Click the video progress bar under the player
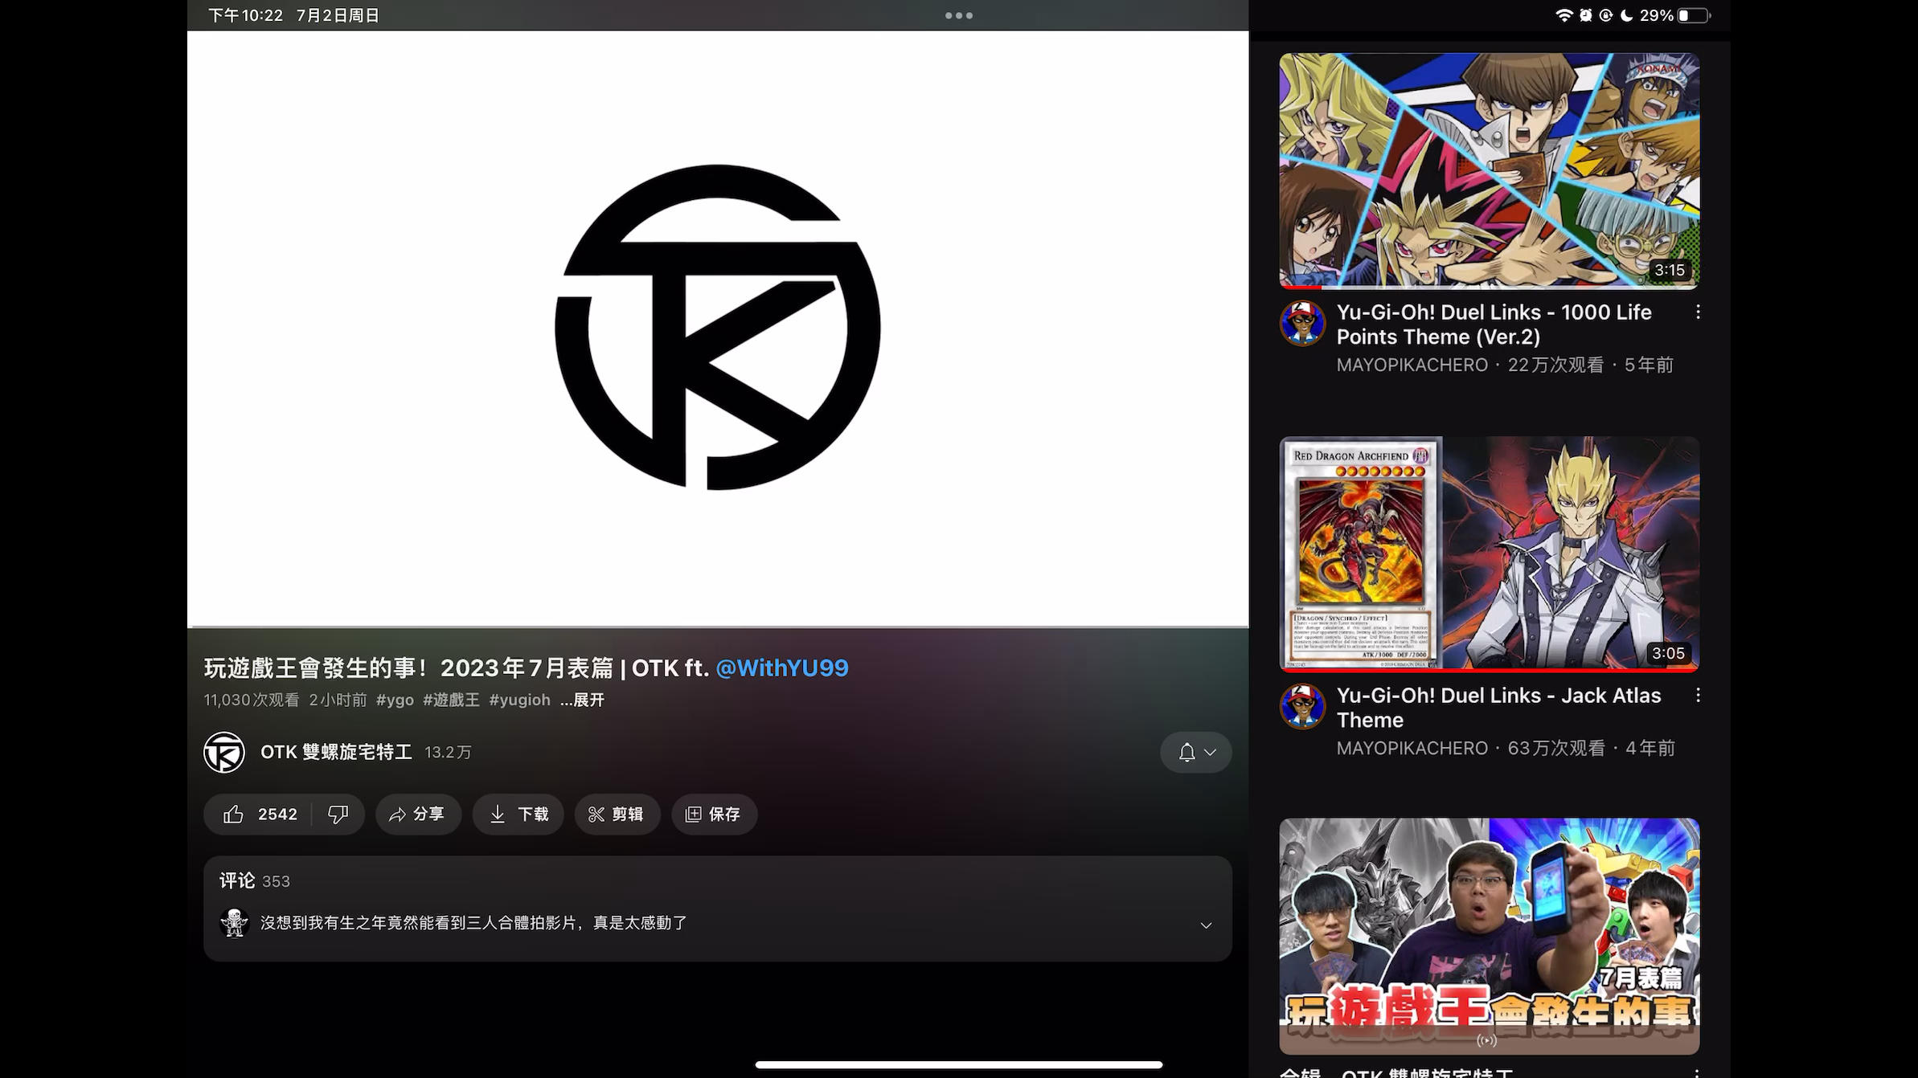The height and width of the screenshot is (1078, 1918). click(717, 627)
